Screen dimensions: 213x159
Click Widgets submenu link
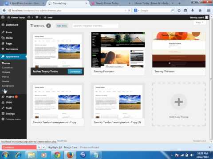tap(6, 72)
